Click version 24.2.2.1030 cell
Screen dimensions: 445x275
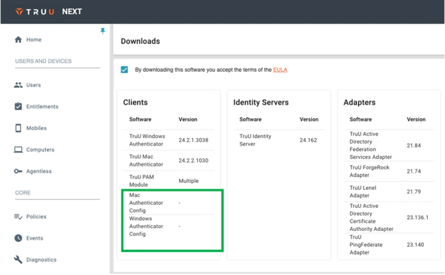(194, 161)
